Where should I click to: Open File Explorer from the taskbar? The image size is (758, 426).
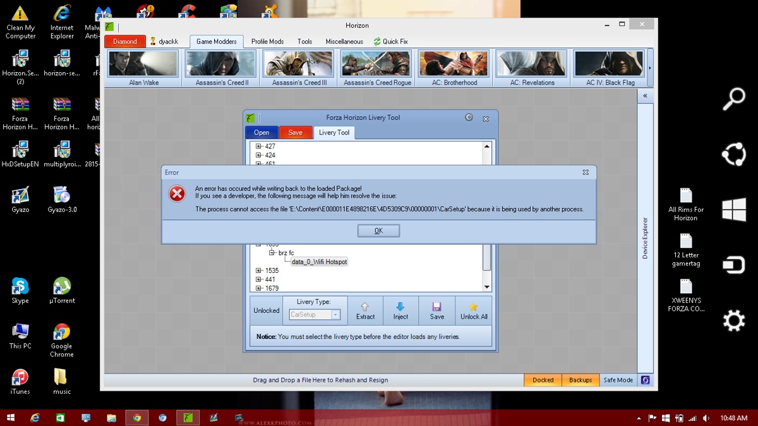click(x=111, y=418)
